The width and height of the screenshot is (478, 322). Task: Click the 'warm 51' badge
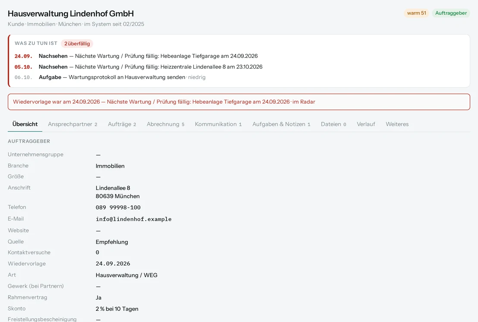[x=416, y=13]
